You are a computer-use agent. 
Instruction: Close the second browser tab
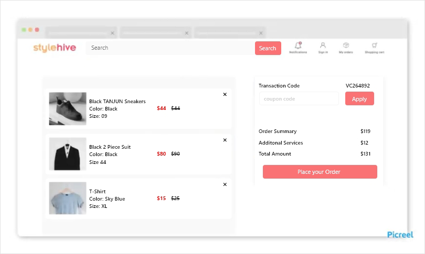pyautogui.click(x=186, y=34)
